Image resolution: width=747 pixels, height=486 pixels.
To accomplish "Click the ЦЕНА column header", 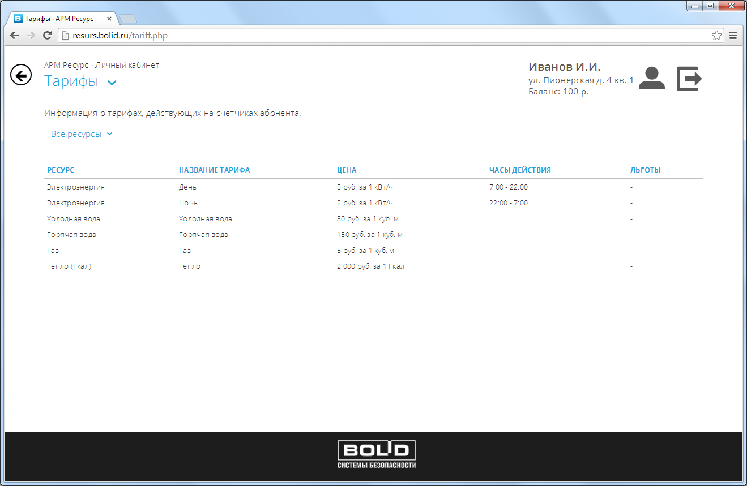I will point(347,170).
